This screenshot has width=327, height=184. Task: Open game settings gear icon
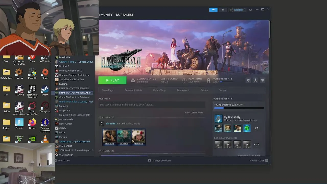[248, 80]
